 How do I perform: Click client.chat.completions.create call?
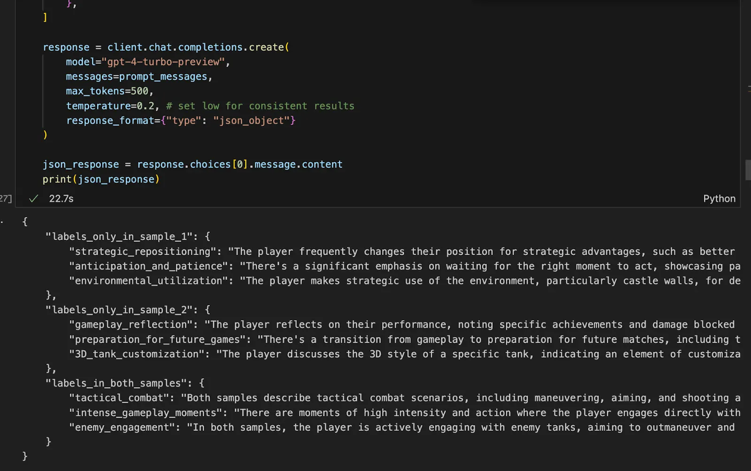pos(198,47)
